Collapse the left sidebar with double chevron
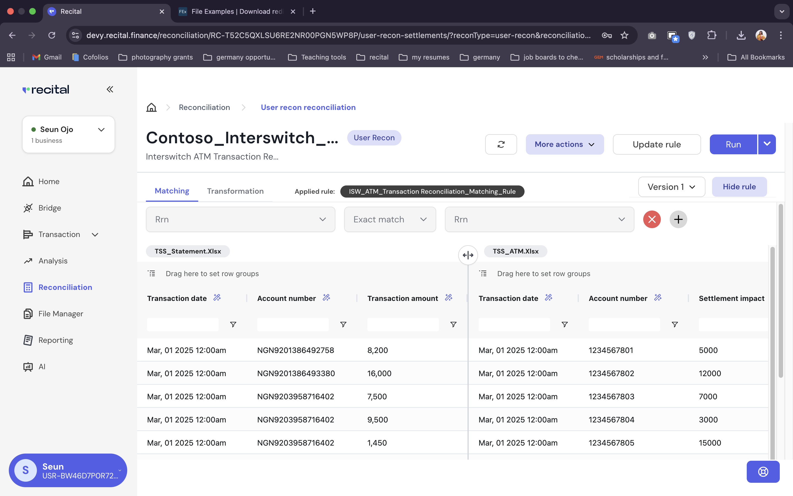Image resolution: width=793 pixels, height=496 pixels. point(110,89)
